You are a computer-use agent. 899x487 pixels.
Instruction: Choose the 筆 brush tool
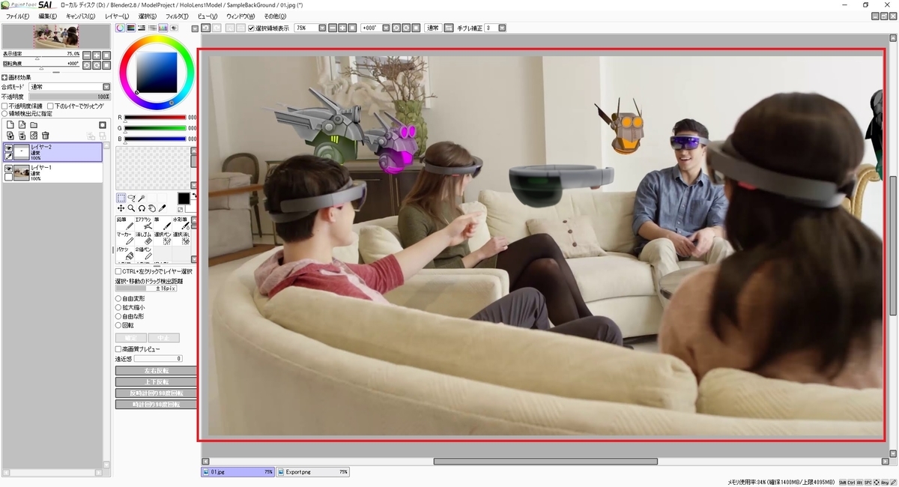[x=163, y=223]
